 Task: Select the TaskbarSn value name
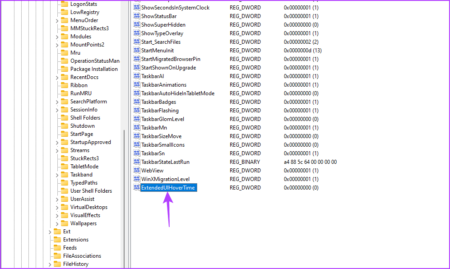[153, 153]
